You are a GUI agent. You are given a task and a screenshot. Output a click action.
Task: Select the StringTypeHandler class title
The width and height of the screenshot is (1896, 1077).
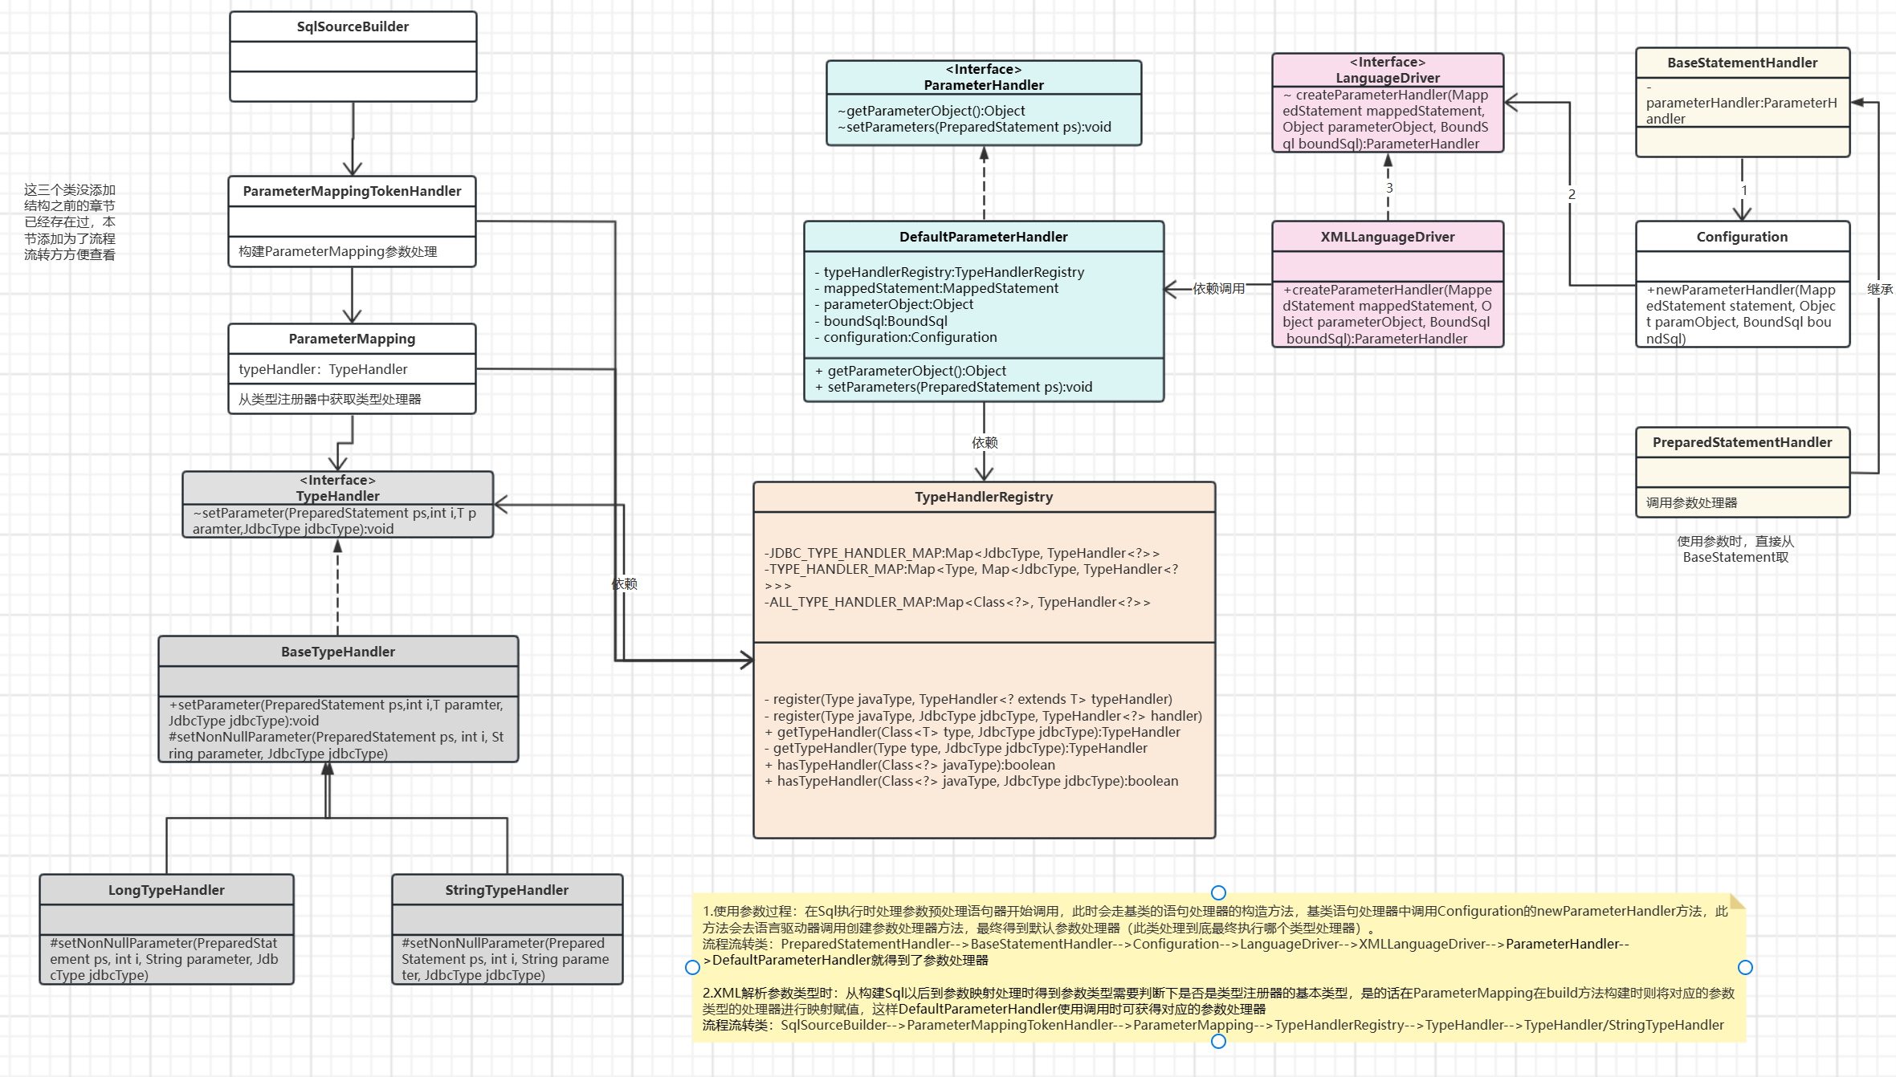tap(507, 890)
